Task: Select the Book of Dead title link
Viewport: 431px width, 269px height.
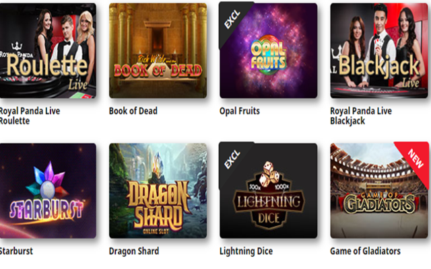Action: [133, 111]
